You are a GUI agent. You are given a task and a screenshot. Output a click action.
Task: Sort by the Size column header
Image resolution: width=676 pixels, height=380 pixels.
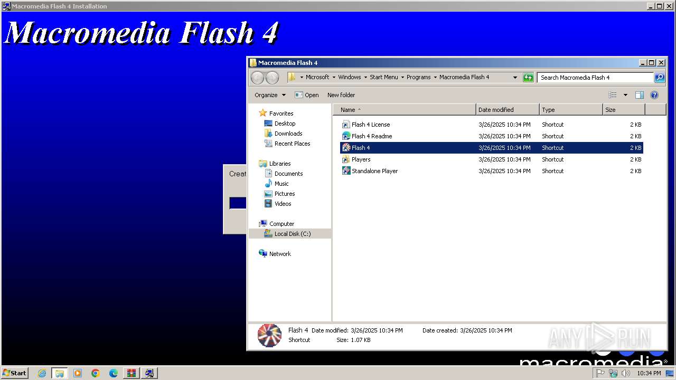pyautogui.click(x=624, y=110)
